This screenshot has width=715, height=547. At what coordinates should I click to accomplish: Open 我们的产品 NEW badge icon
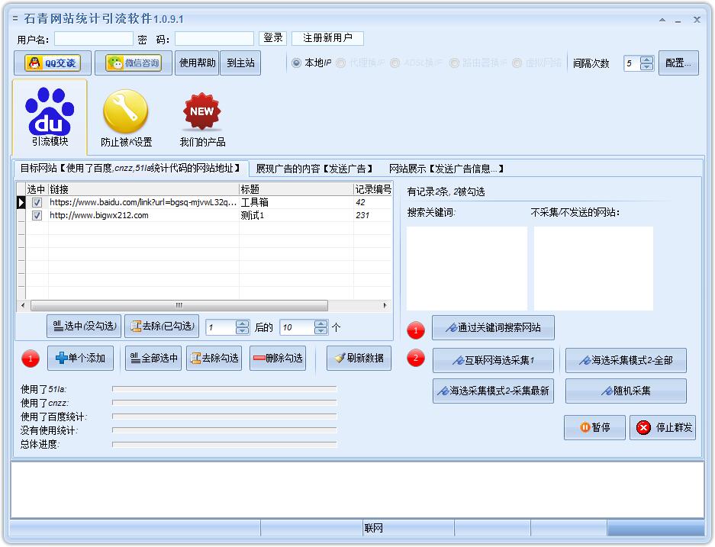(x=202, y=117)
